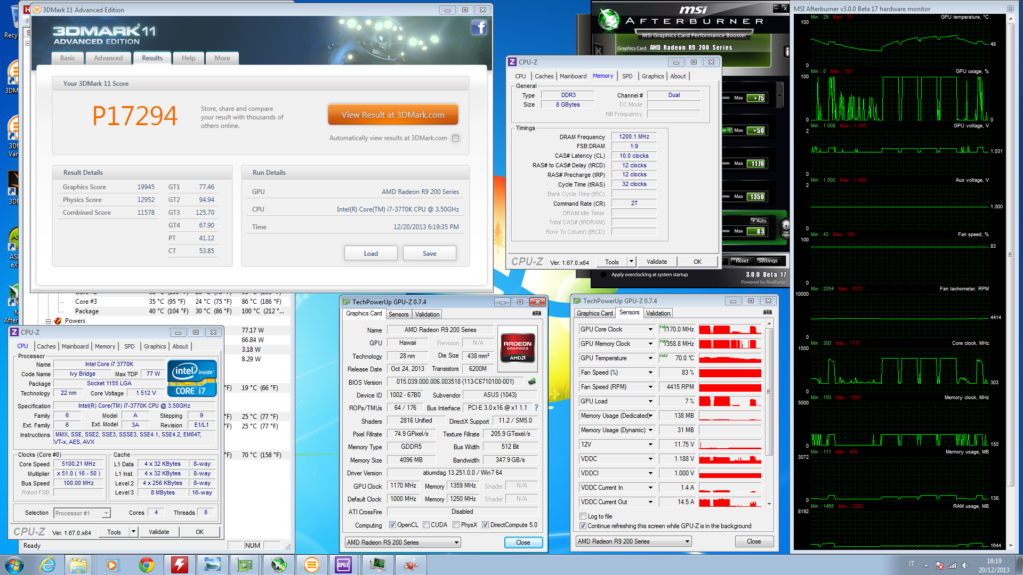Click the Windows Start button
The image size is (1023, 575).
pos(14,564)
